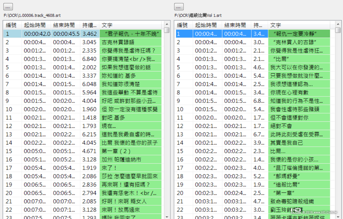Select line "報仇一定要冷靜"
Screen dimensions: 343x219
pos(299,34)
